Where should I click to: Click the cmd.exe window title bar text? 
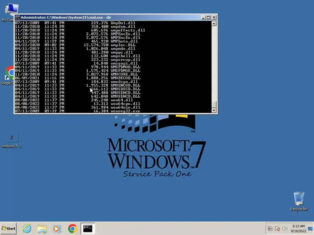(66, 17)
